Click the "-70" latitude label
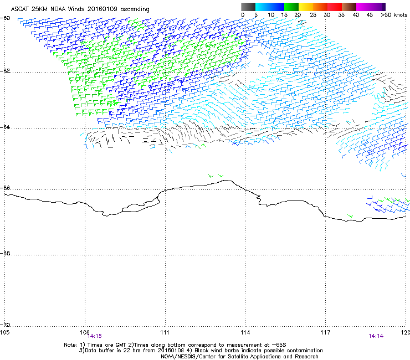 [5, 325]
